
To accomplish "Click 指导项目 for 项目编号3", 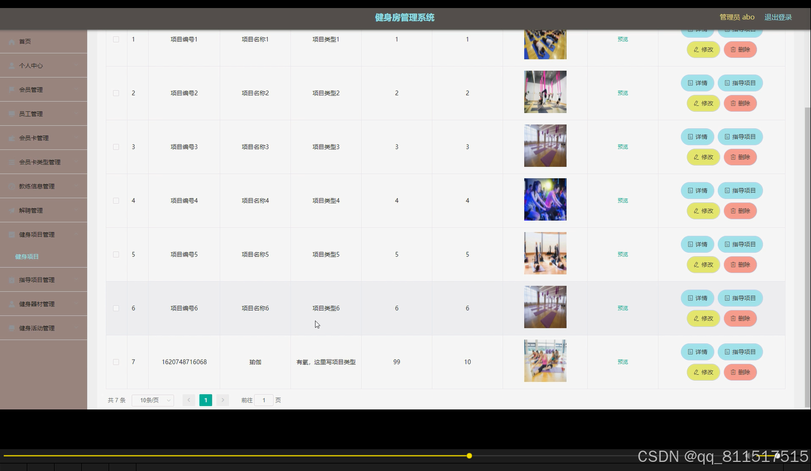I will [x=740, y=137].
